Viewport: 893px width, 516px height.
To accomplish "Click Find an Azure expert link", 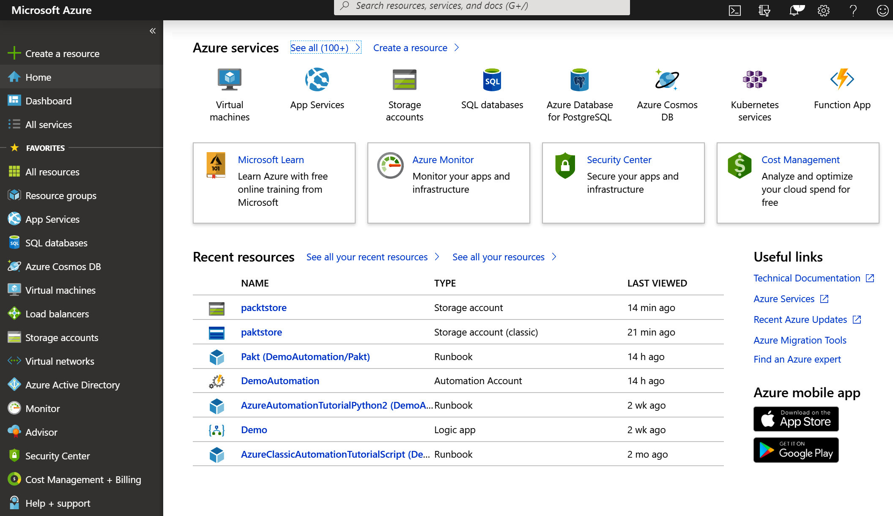I will pos(797,359).
